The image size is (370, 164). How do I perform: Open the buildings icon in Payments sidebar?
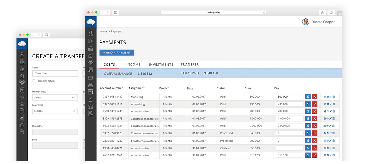[91, 41]
